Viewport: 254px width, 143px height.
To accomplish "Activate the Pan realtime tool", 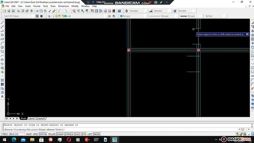I will coord(74,11).
